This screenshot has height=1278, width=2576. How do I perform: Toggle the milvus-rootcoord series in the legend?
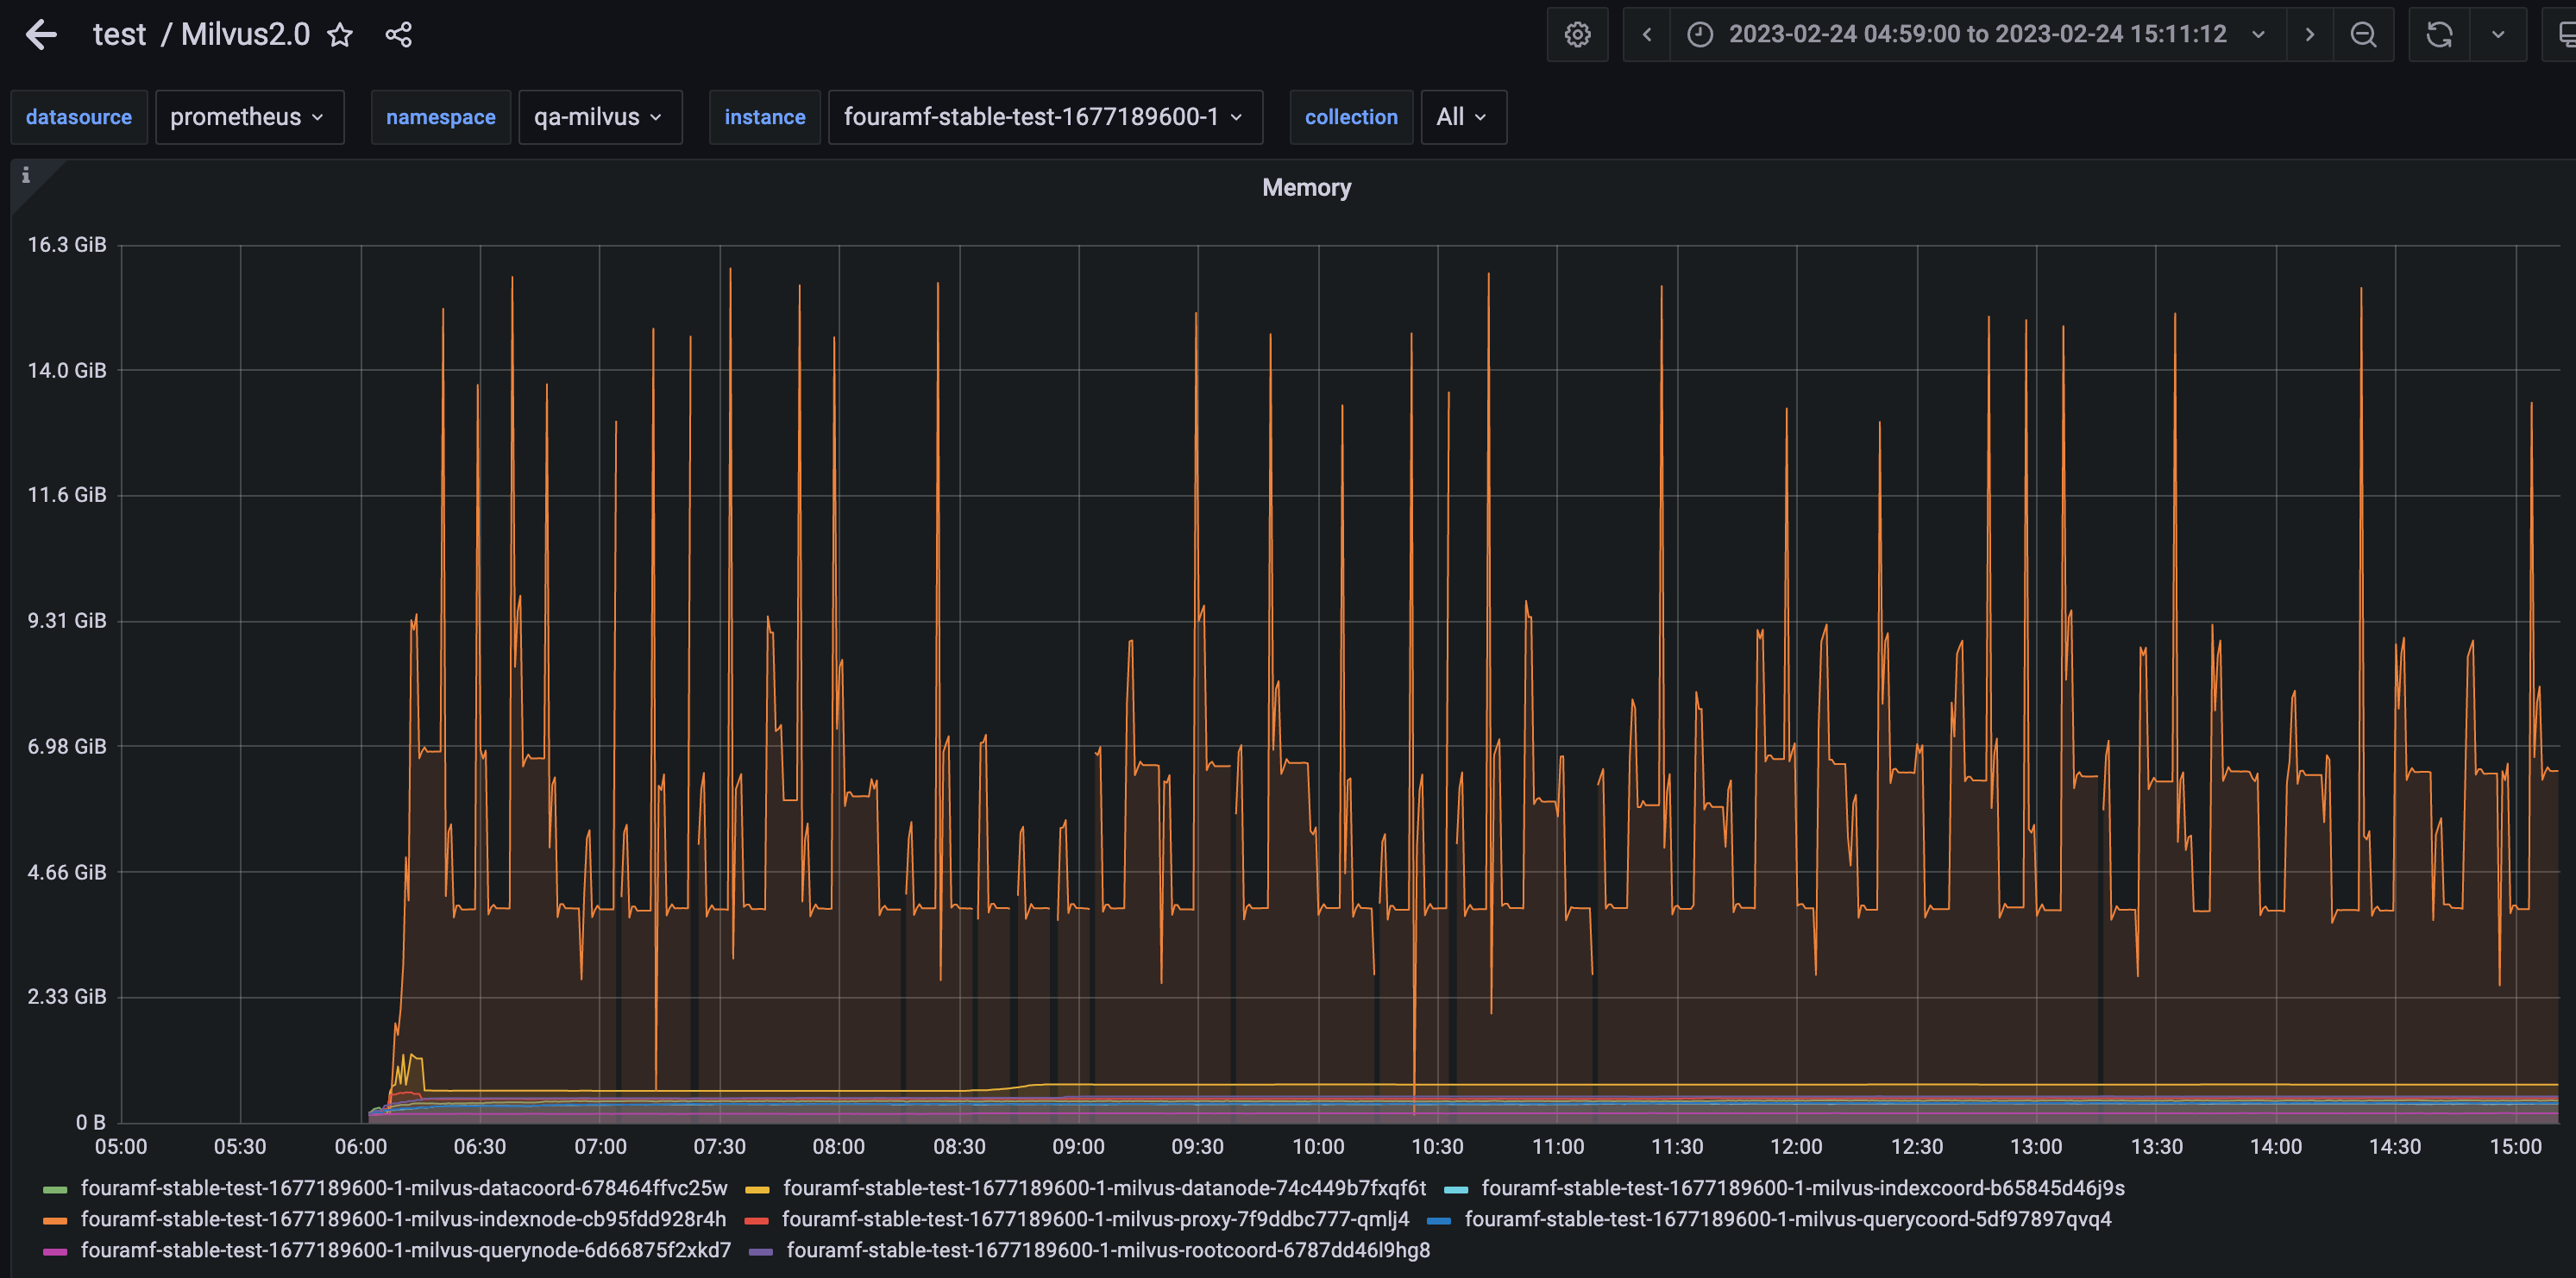click(x=1109, y=1250)
